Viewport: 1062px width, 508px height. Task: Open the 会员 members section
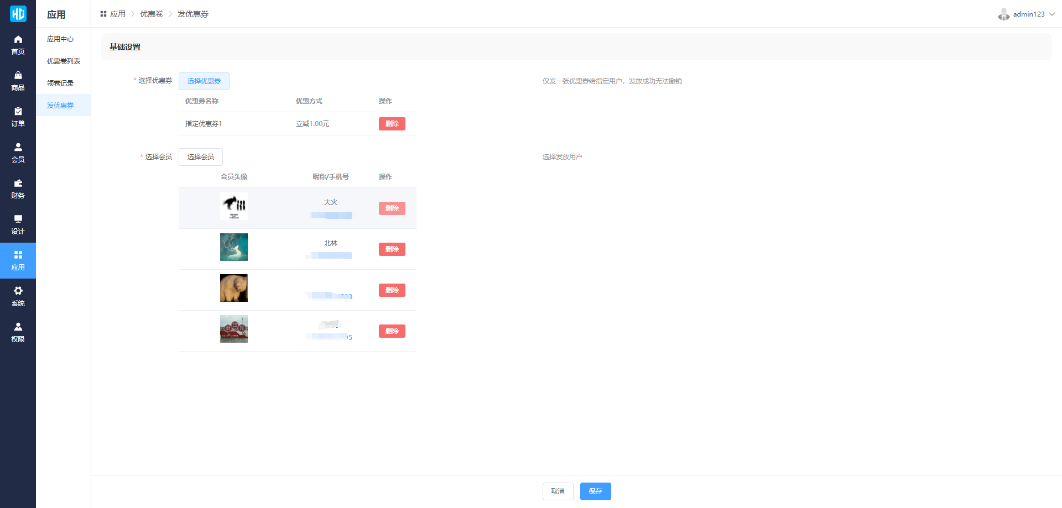point(18,153)
